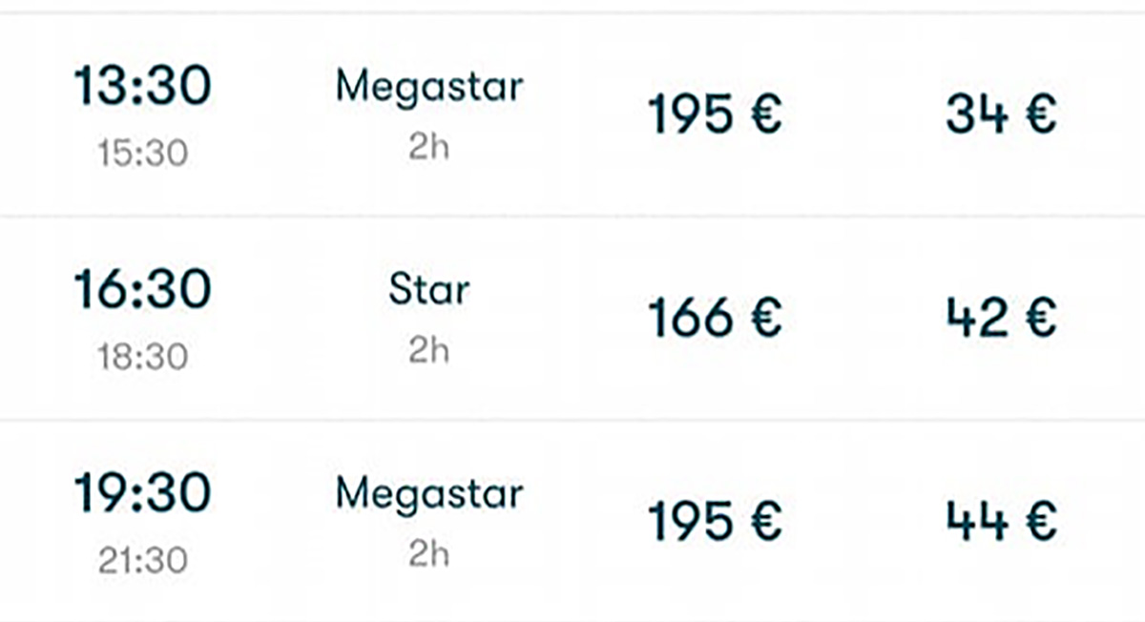Pick the 195 € fare at 19:30
Screen dimensions: 1145x622
pyautogui.click(x=715, y=522)
